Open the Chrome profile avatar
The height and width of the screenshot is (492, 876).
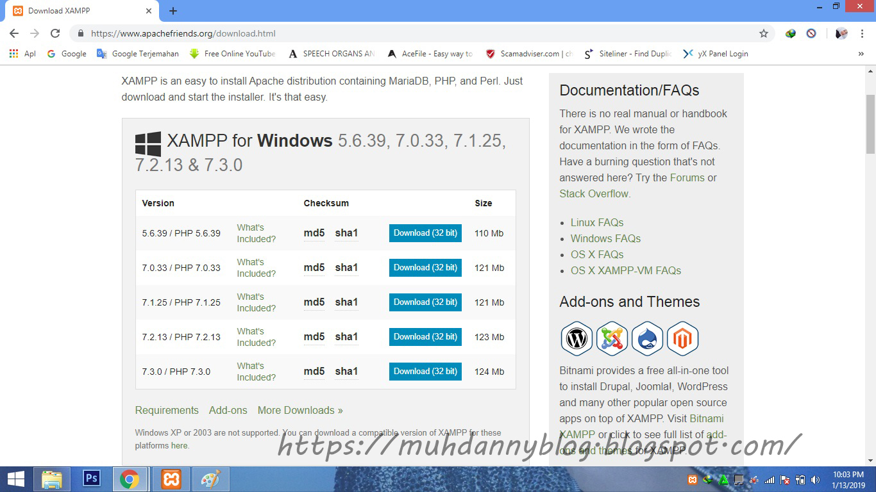point(841,33)
